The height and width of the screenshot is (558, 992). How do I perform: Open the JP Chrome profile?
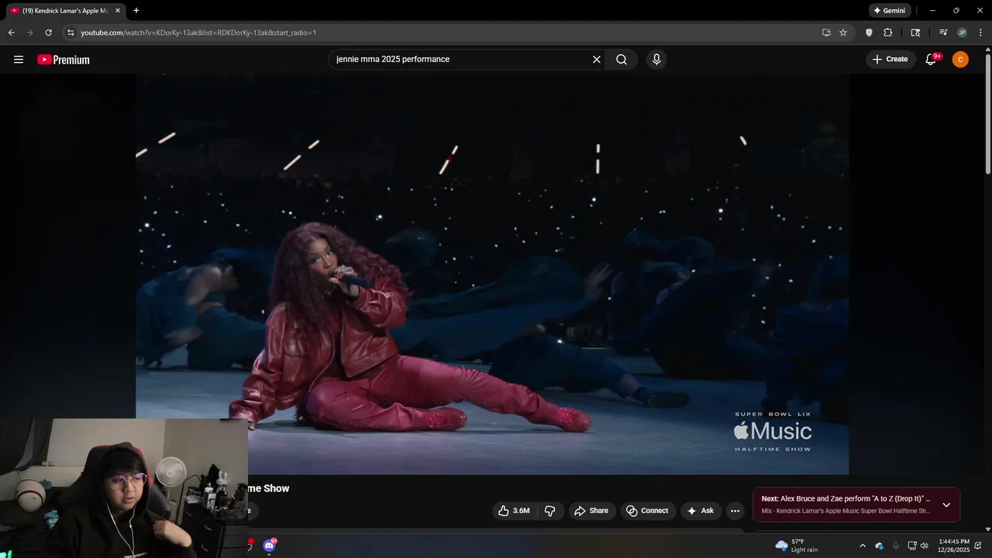[962, 33]
